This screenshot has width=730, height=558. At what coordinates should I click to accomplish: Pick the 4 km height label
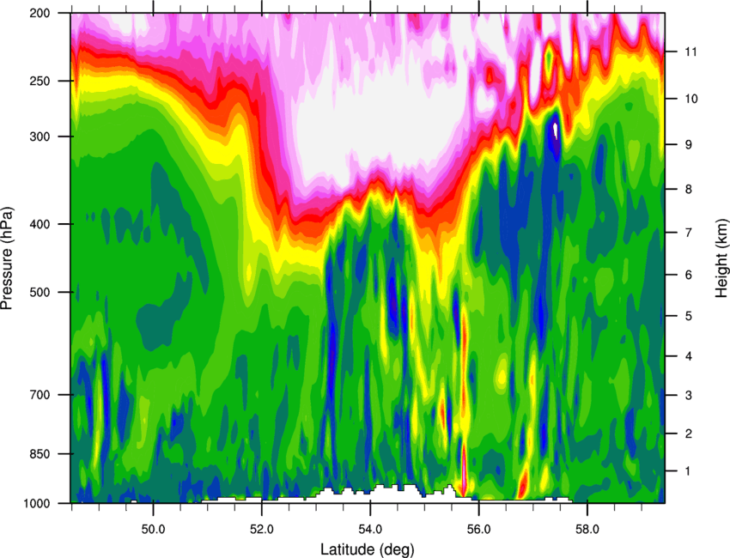tap(688, 356)
